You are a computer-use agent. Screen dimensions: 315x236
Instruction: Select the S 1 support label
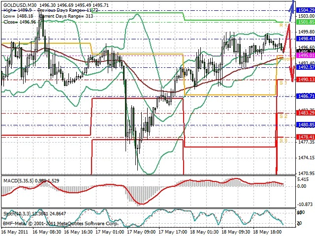pos(283,83)
